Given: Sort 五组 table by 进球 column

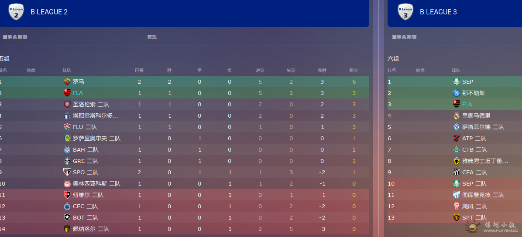Looking at the screenshot, I should (260, 71).
